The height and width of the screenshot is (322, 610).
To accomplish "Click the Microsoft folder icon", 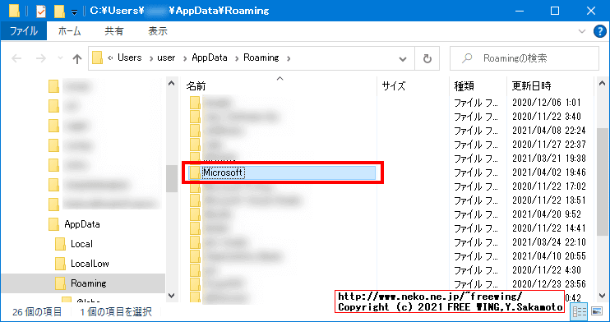I will pyautogui.click(x=195, y=172).
